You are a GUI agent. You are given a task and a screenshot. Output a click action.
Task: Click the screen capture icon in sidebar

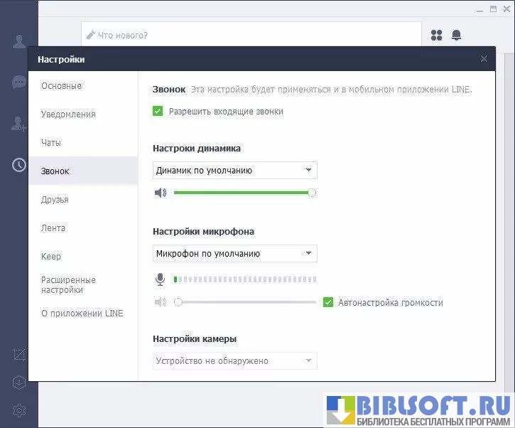19,354
